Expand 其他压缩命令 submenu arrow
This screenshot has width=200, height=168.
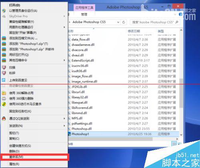pos(64,60)
